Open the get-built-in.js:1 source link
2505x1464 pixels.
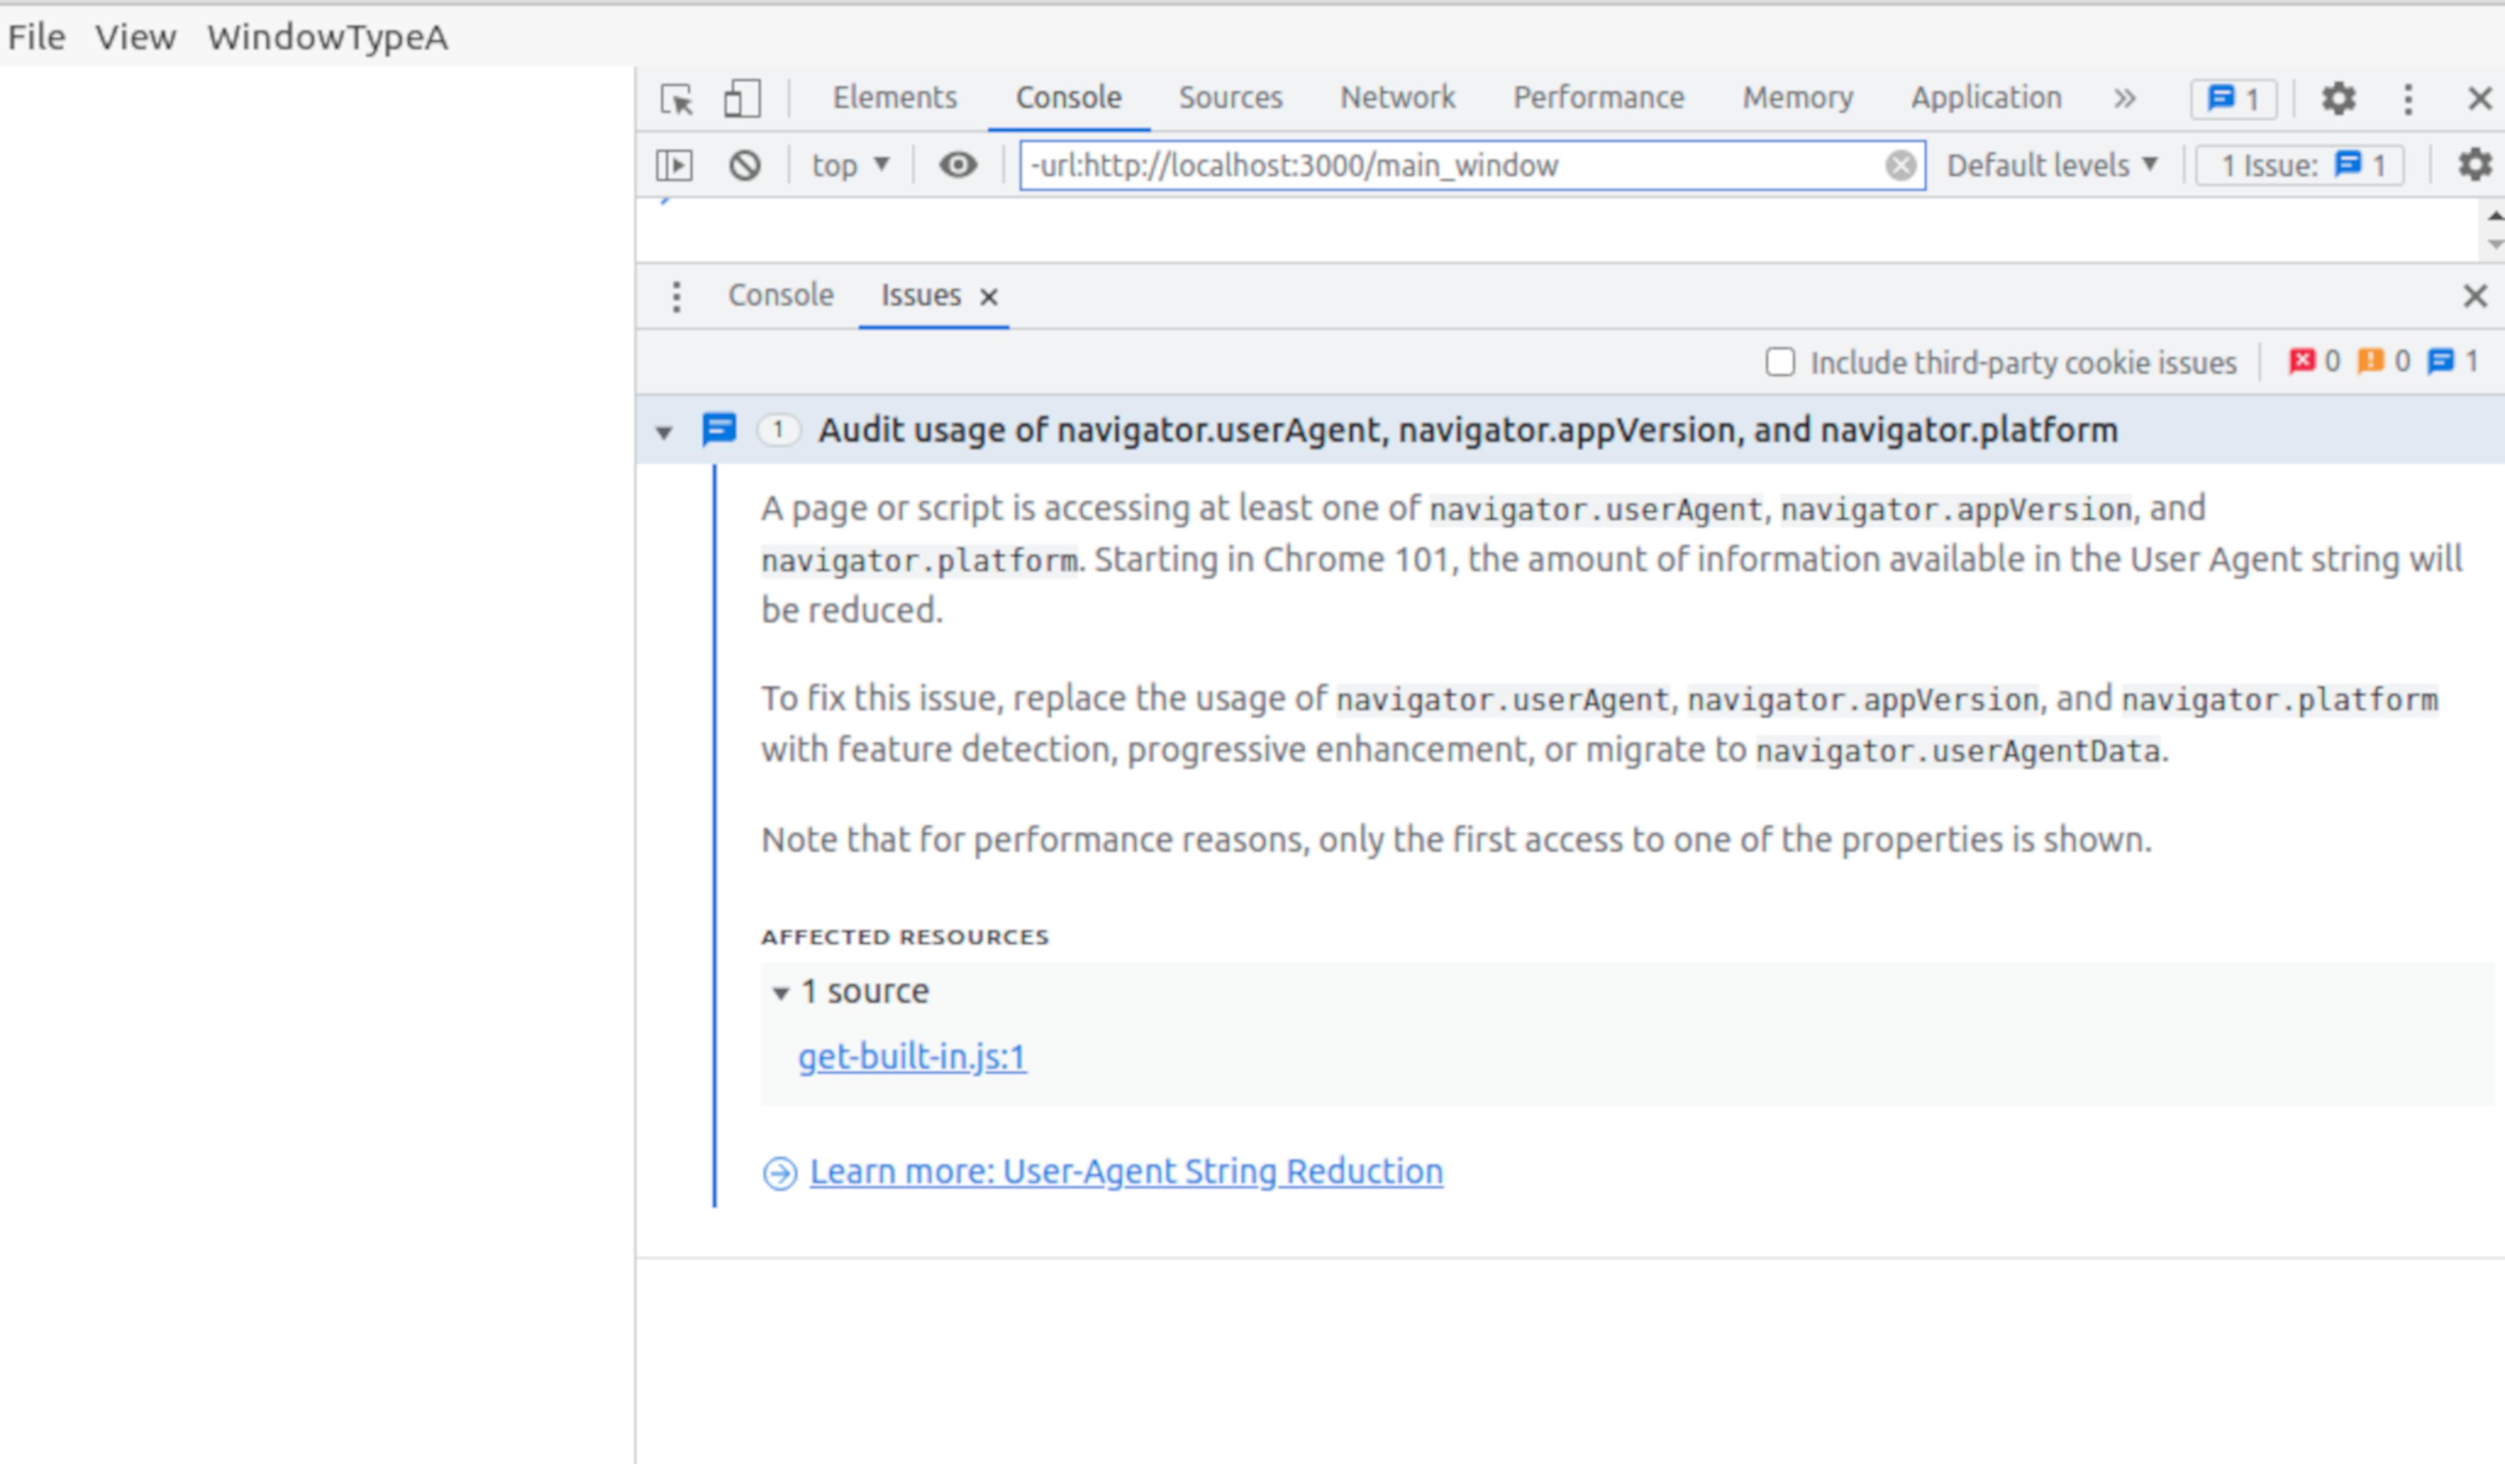click(912, 1056)
